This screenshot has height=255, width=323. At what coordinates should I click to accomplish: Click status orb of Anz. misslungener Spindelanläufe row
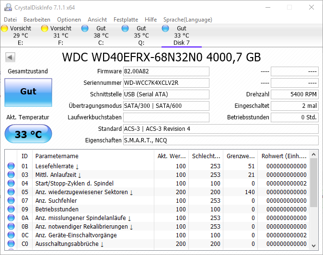point(11,218)
